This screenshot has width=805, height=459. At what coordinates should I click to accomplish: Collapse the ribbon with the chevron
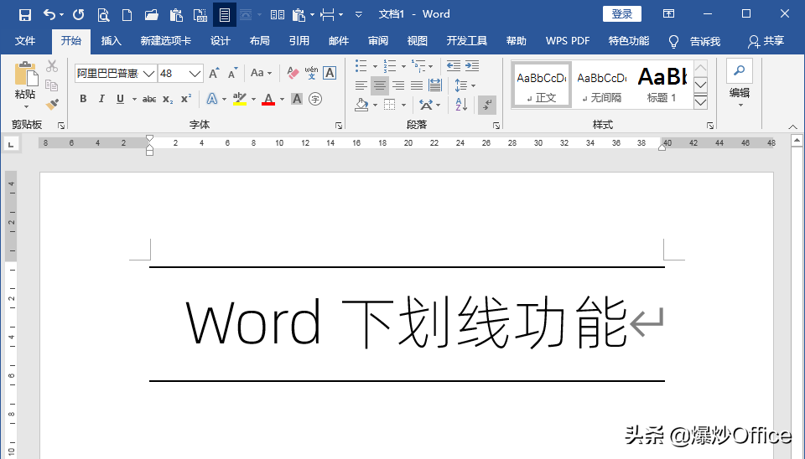(792, 126)
